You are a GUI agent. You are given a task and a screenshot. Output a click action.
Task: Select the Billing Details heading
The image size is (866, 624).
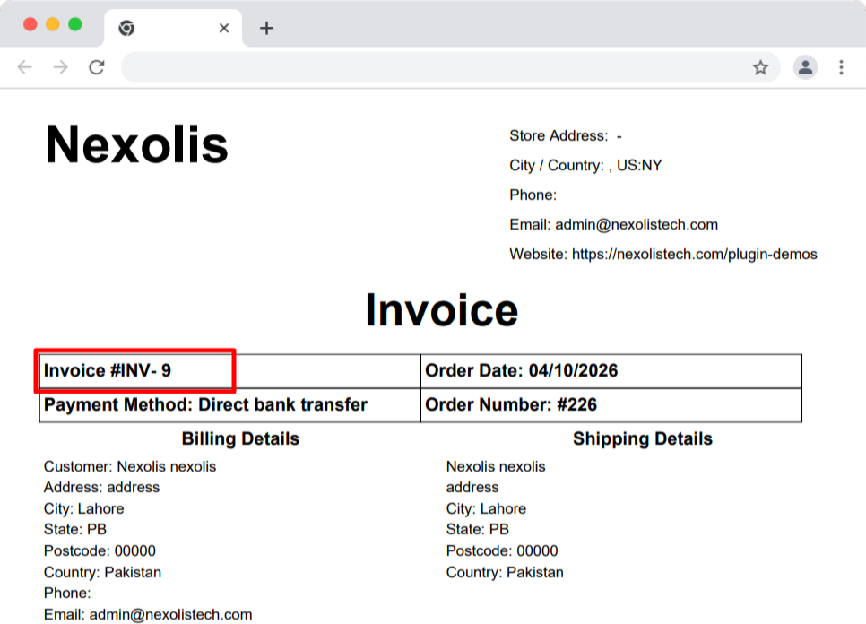(239, 438)
